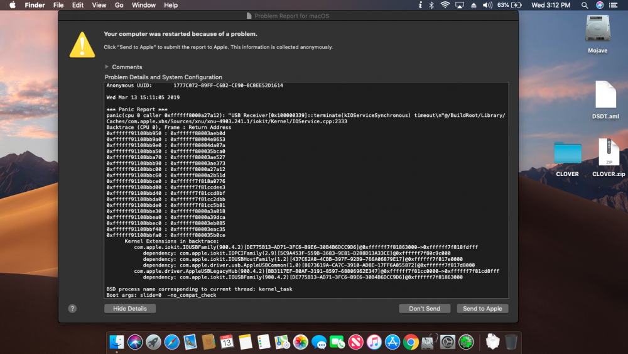Open the Edit menu
Image resolution: width=628 pixels, height=354 pixels.
pos(78,5)
